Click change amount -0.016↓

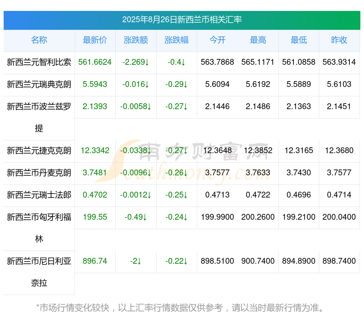point(136,84)
